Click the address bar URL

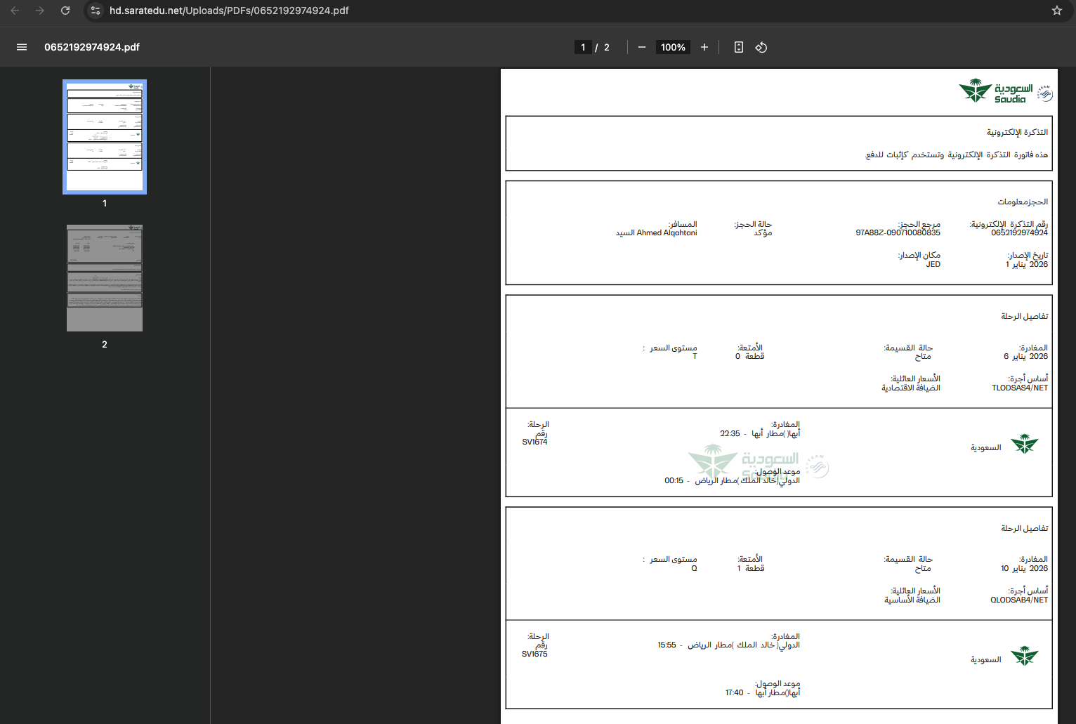click(x=229, y=11)
